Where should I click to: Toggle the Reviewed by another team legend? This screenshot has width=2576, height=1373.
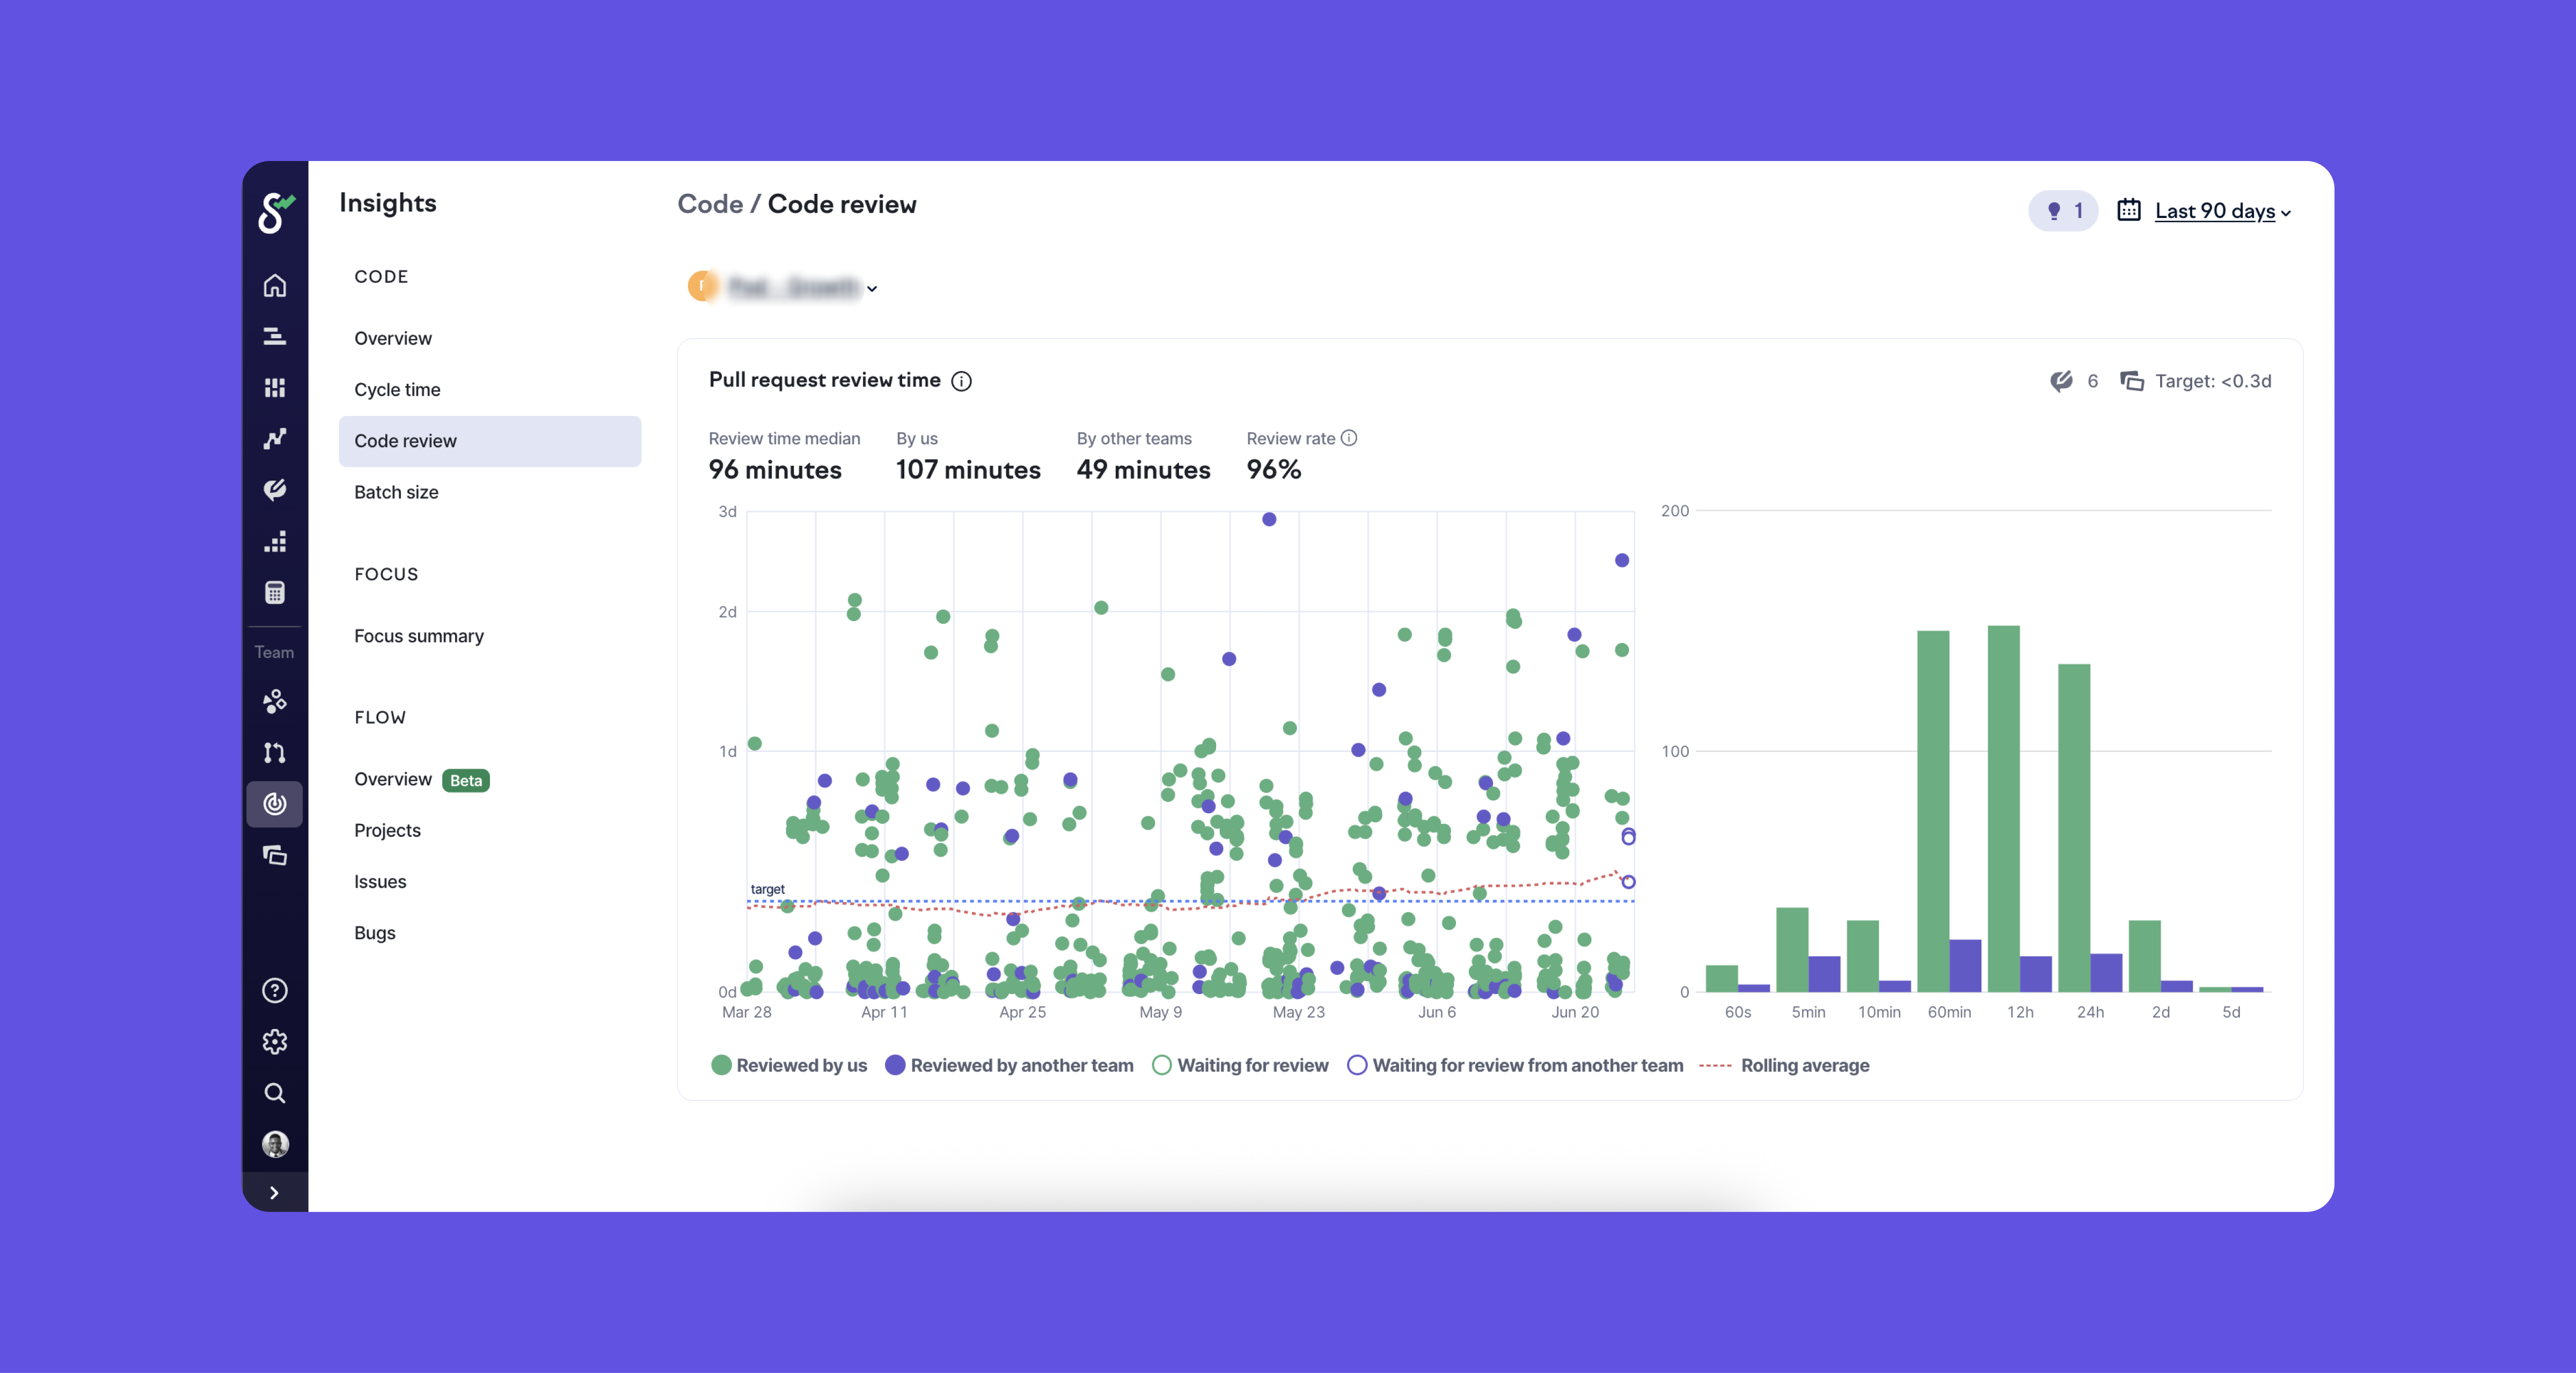[1009, 1065]
